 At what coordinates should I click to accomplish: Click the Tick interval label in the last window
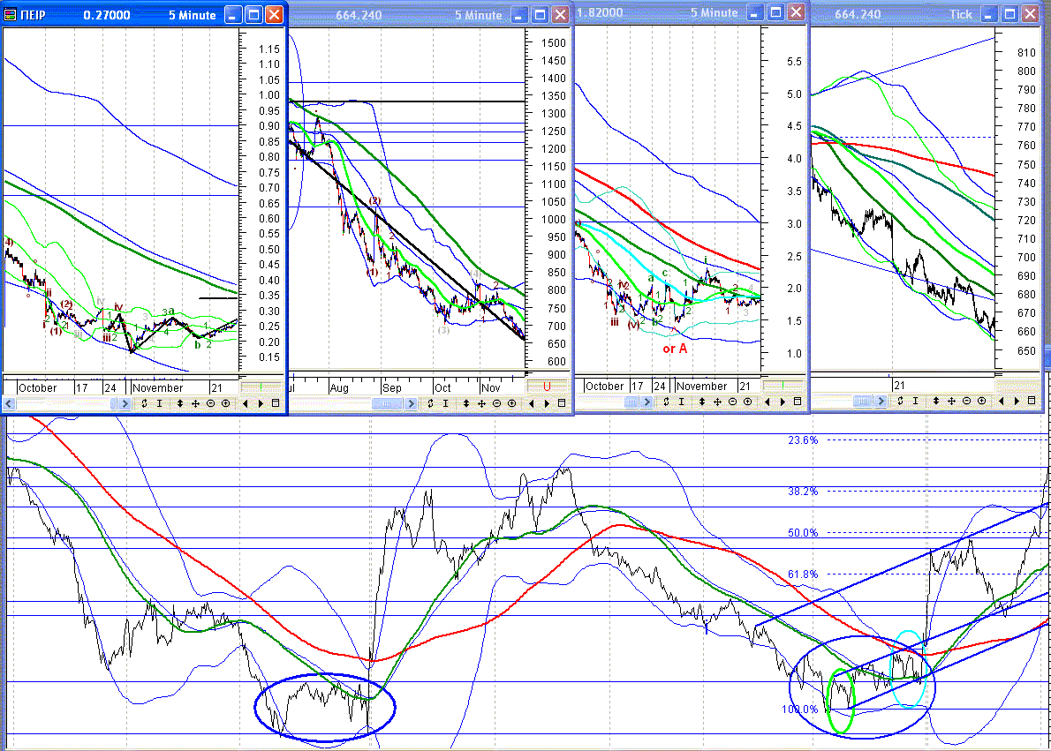pos(961,14)
